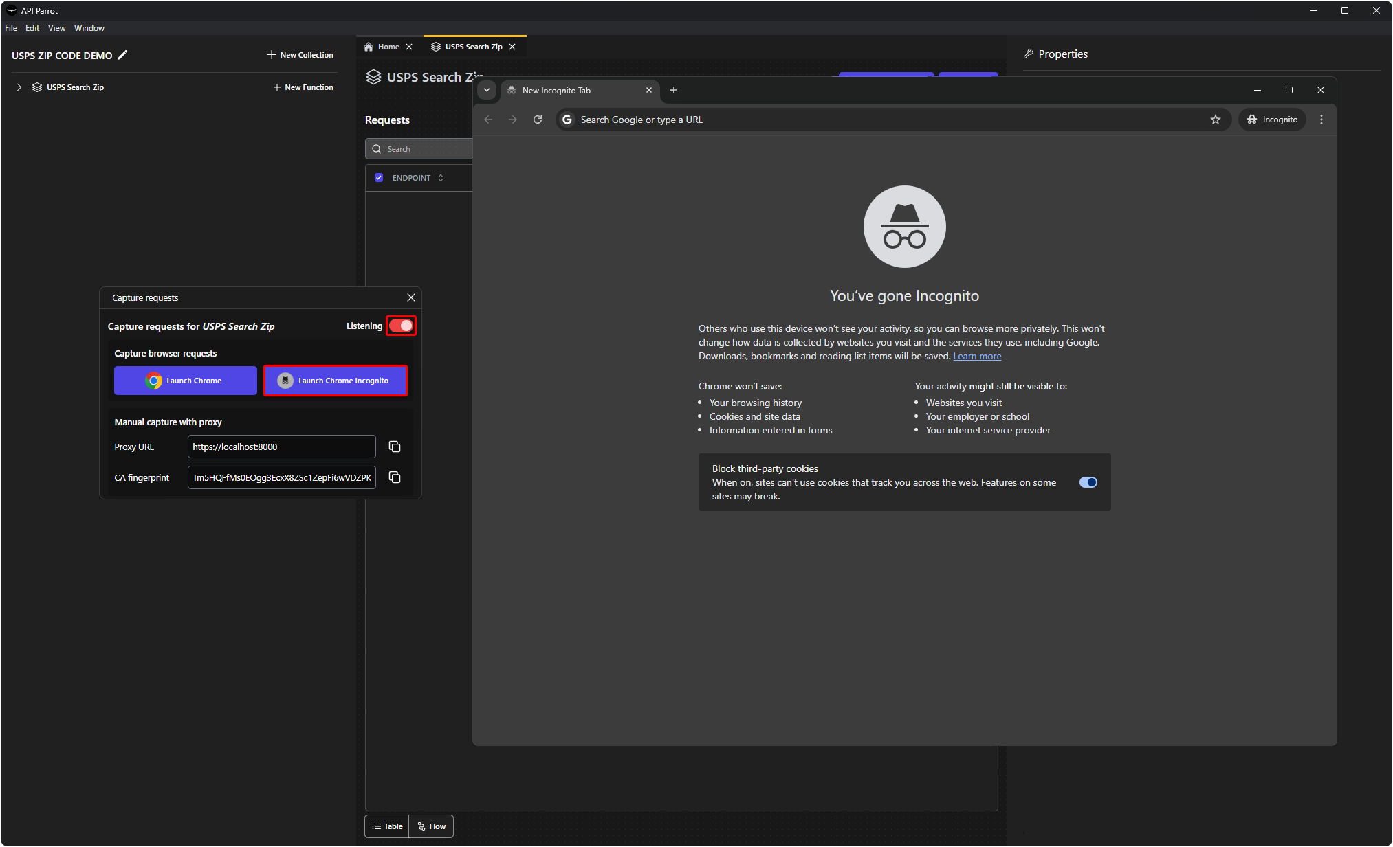Close the USPS Search Zip tab
Screen dimensions: 1393x847
(x=512, y=47)
